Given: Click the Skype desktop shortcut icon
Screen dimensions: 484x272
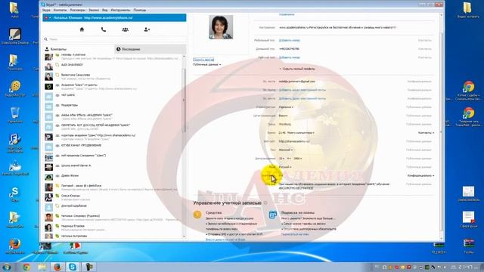Looking at the screenshot, I should coord(14,193).
